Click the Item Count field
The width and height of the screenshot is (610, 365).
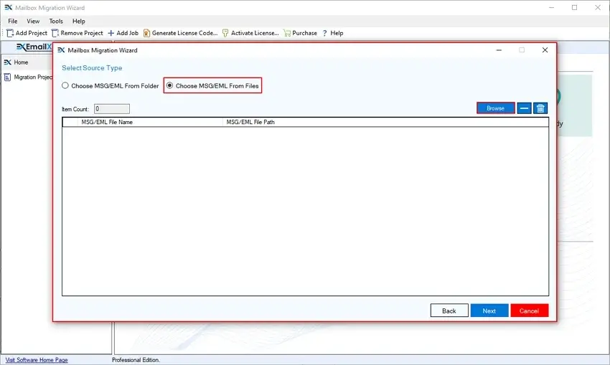click(x=112, y=109)
